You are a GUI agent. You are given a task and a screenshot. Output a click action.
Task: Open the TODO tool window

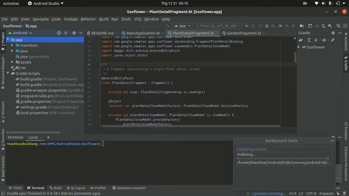[15, 188]
